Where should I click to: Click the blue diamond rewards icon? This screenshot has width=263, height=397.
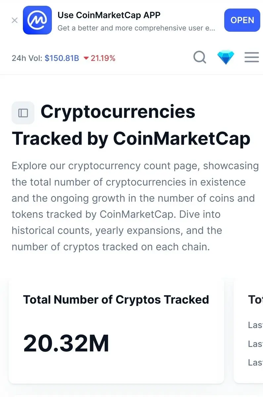(x=226, y=58)
